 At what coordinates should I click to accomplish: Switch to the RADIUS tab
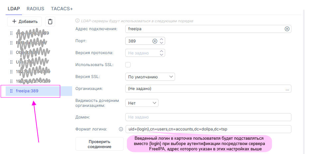(35, 9)
